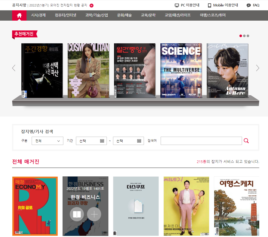Open the 주간경향 magazine cover
Viewport: 268px width, 237px height.
42,71
